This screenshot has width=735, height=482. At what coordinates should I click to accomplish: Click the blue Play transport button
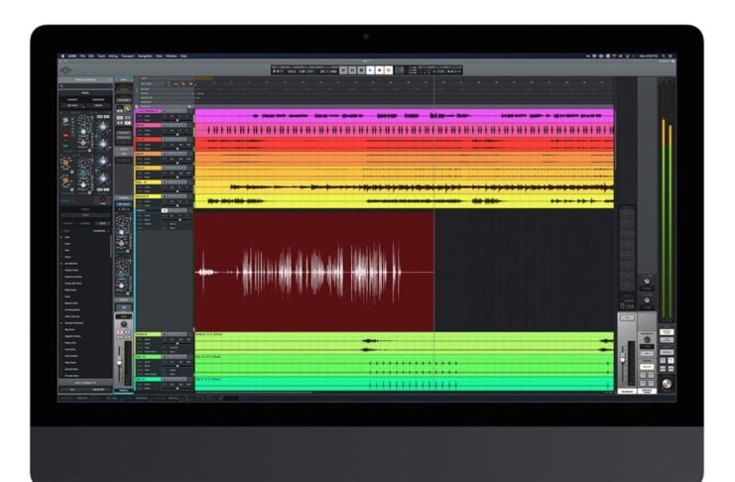point(370,70)
